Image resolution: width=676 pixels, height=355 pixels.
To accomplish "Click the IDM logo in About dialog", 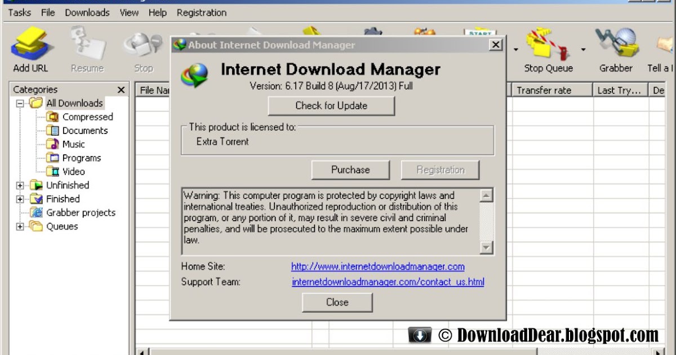I will [x=194, y=75].
